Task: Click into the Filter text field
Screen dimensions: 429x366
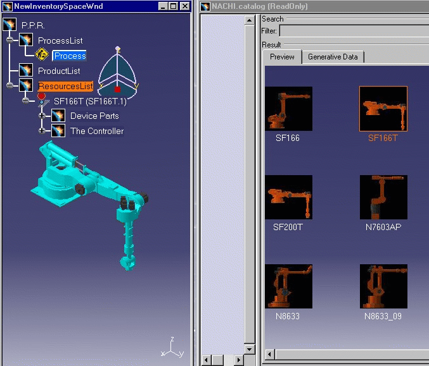Action: (355, 30)
